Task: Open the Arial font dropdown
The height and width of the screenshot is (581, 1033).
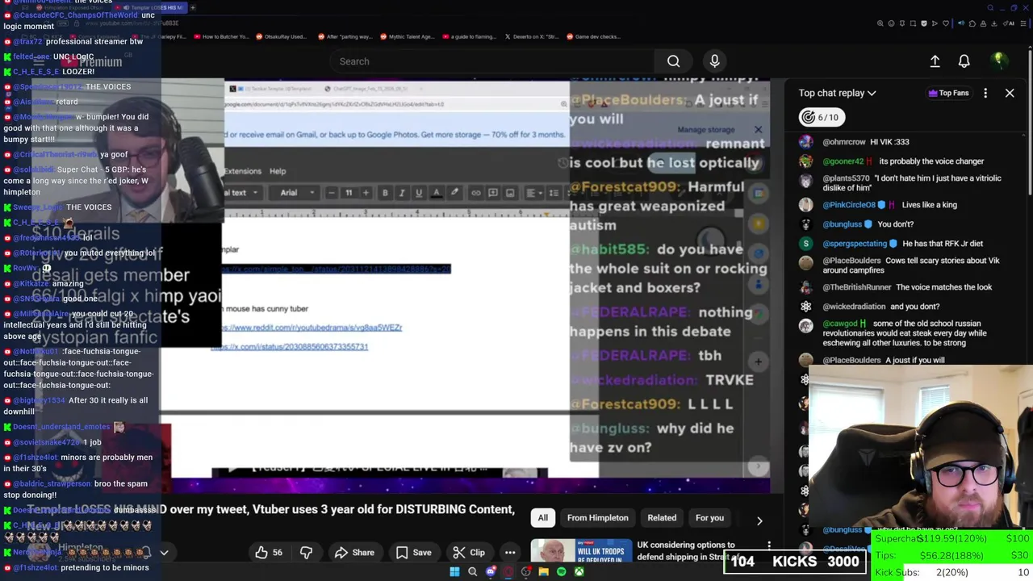Action: click(x=296, y=193)
